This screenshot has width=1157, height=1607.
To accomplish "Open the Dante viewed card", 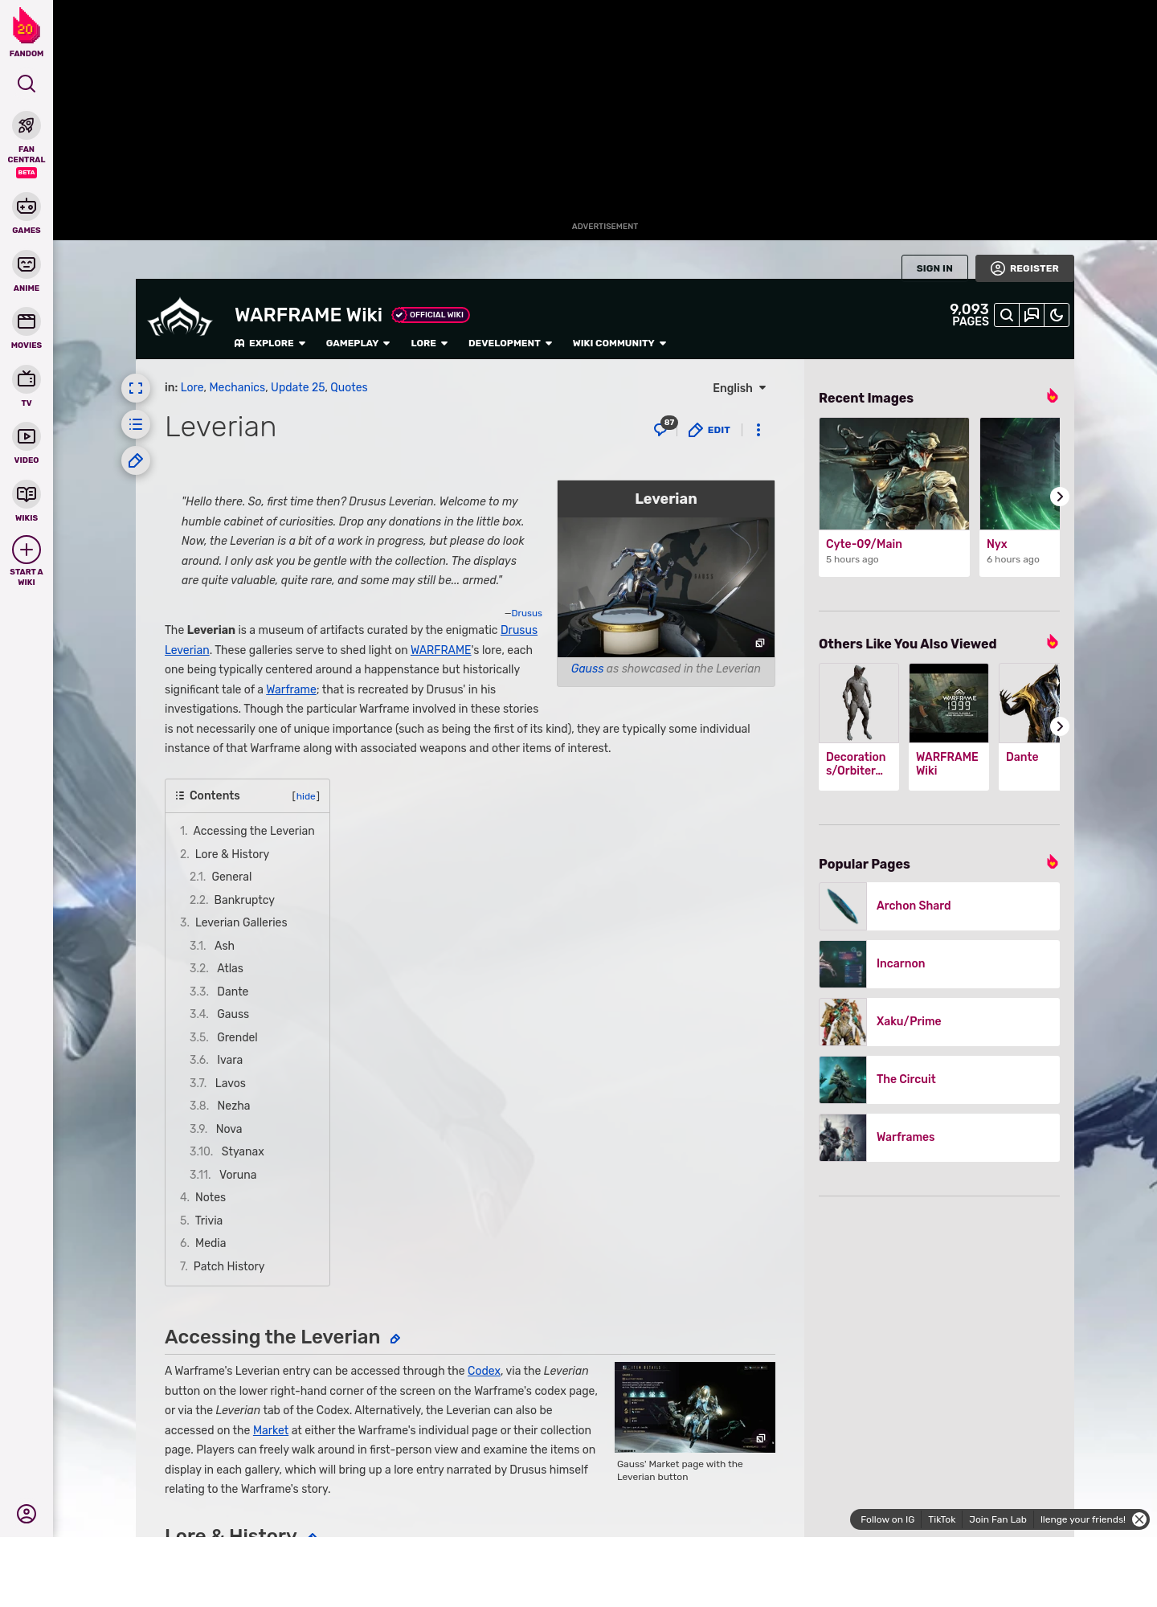I will 1029,726.
